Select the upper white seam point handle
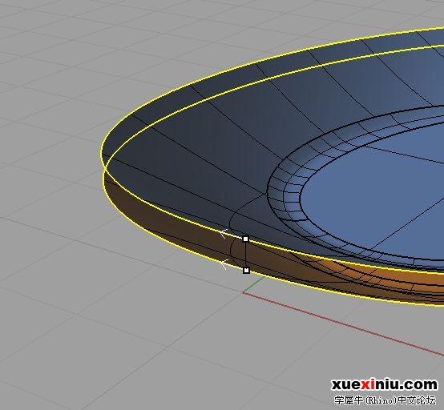The image size is (444, 410). coord(245,239)
